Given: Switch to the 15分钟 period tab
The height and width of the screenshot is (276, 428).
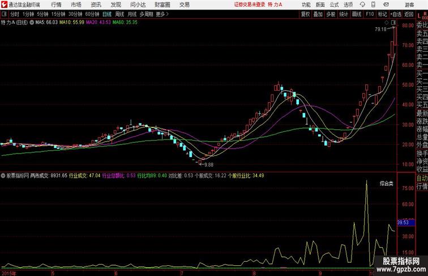Looking at the screenshot, I should pyautogui.click(x=58, y=14).
